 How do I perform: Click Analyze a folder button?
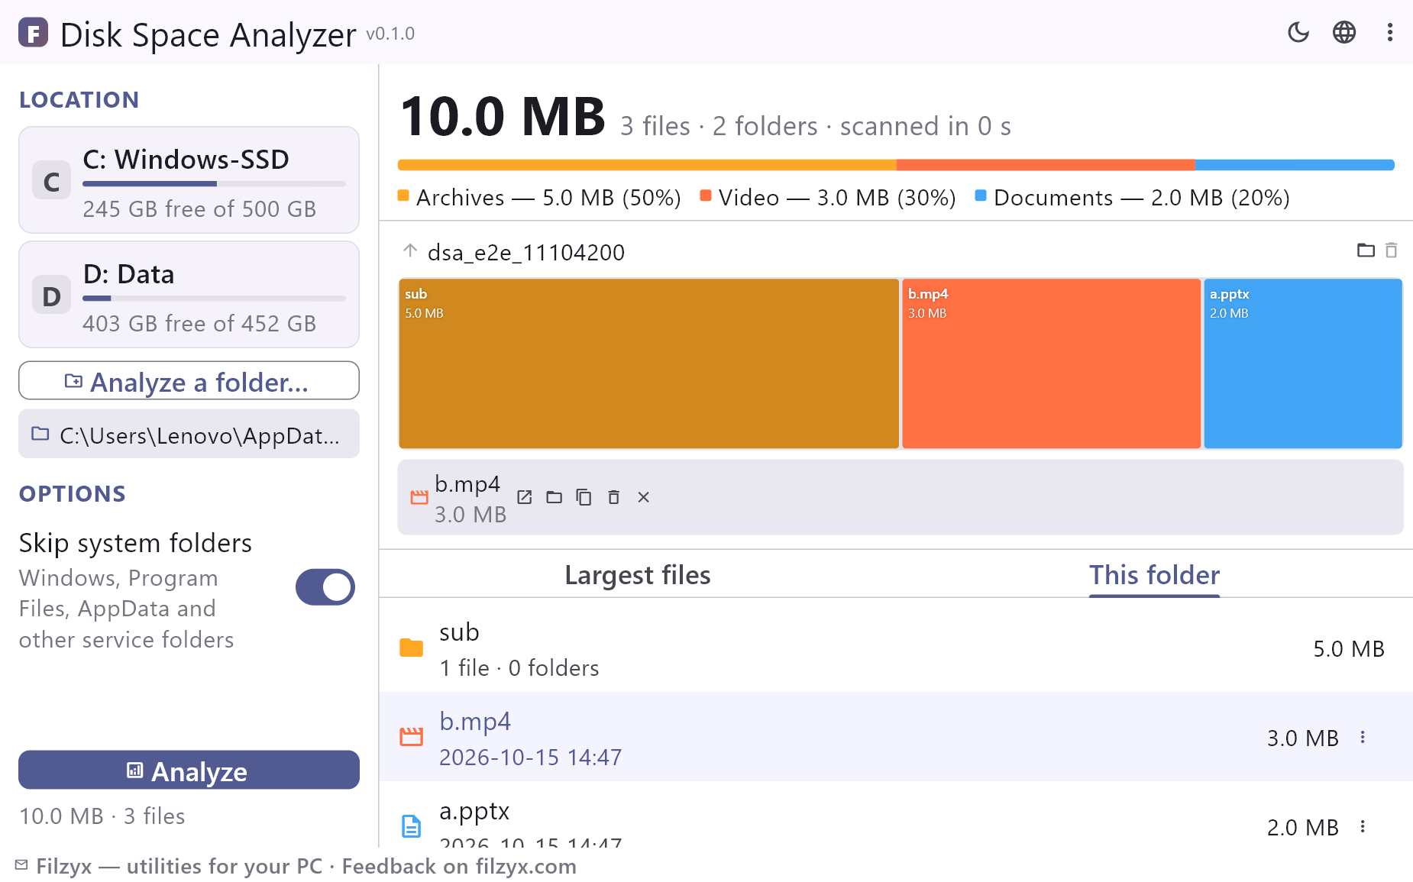tap(189, 380)
